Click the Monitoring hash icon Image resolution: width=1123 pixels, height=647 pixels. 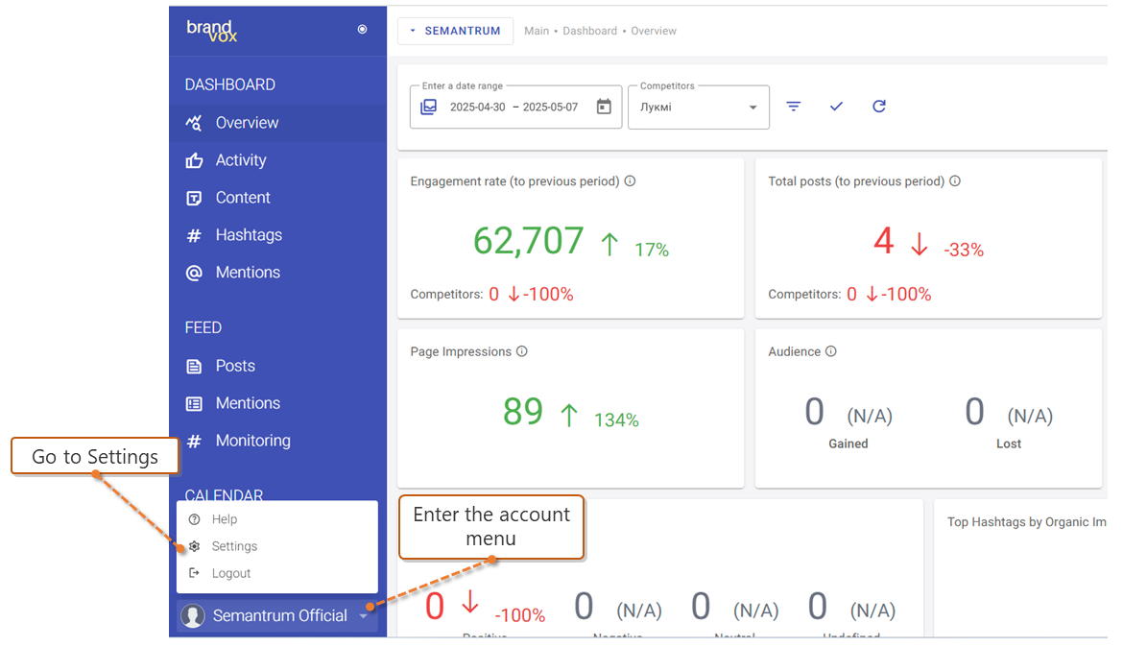pos(193,442)
